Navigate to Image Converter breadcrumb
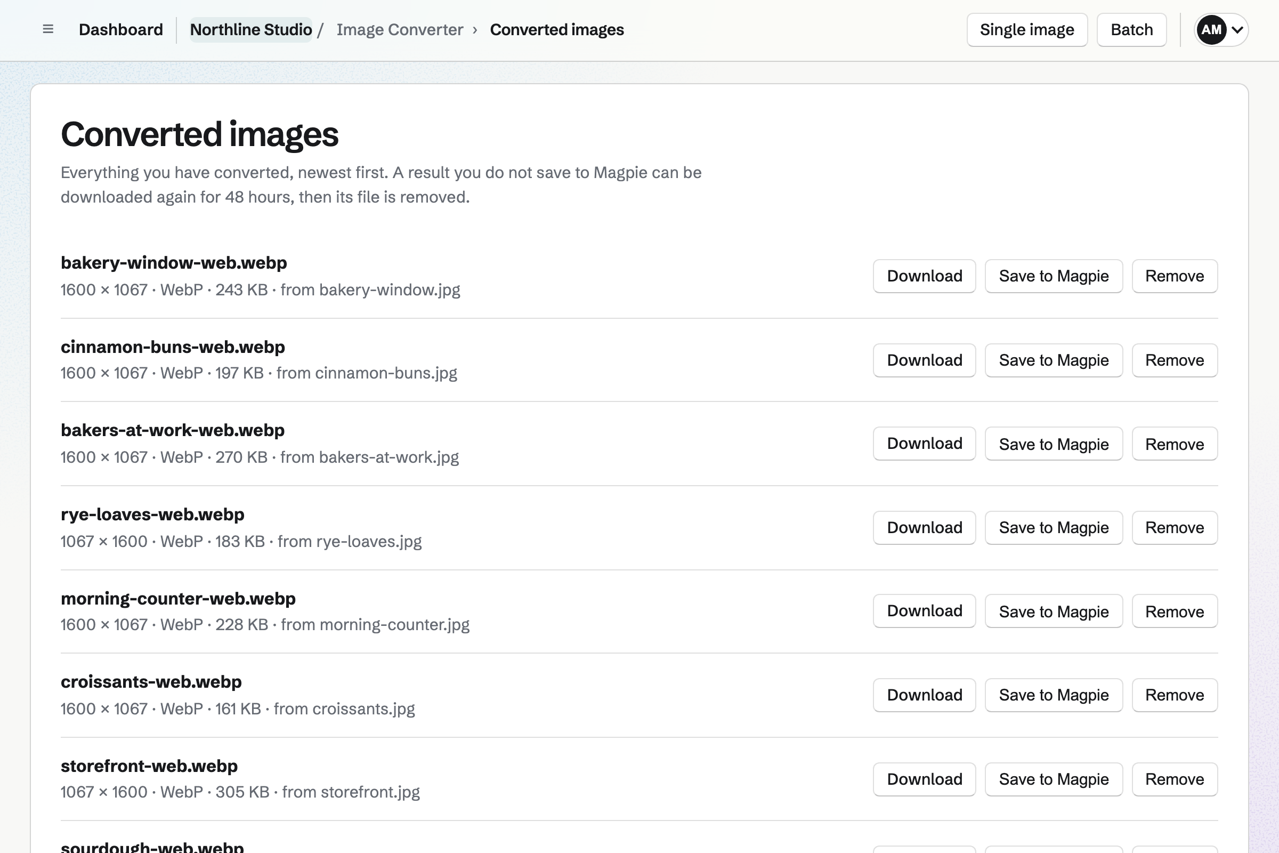Screen dimensions: 1279x853 coord(400,29)
